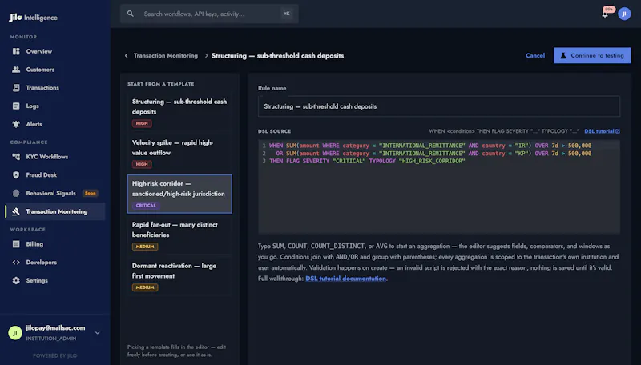This screenshot has width=641, height=365.
Task: Click the START FROM A TEMPLATE heading
Action: tap(161, 84)
